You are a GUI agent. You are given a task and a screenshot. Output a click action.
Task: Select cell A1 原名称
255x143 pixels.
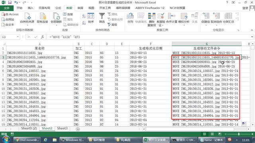pyautogui.click(x=39, y=48)
